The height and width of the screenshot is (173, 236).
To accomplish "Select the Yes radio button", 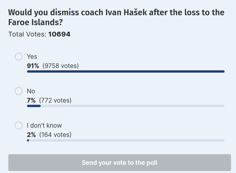I will (19, 57).
